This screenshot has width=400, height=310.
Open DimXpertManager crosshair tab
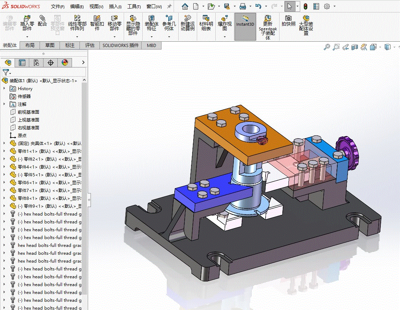click(x=51, y=62)
